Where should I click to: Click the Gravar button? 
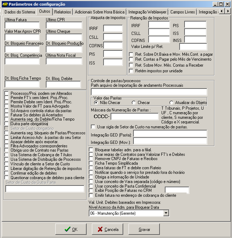tap(144, 229)
